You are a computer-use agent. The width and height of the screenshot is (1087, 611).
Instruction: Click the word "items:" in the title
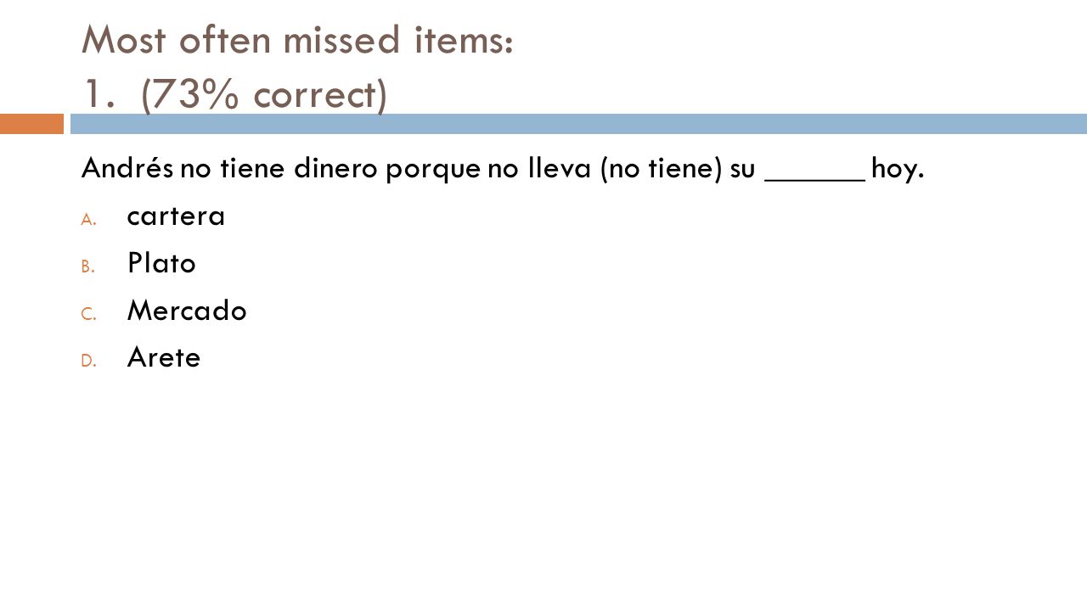point(471,41)
